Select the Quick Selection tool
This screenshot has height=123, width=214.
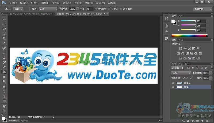pos(4,33)
